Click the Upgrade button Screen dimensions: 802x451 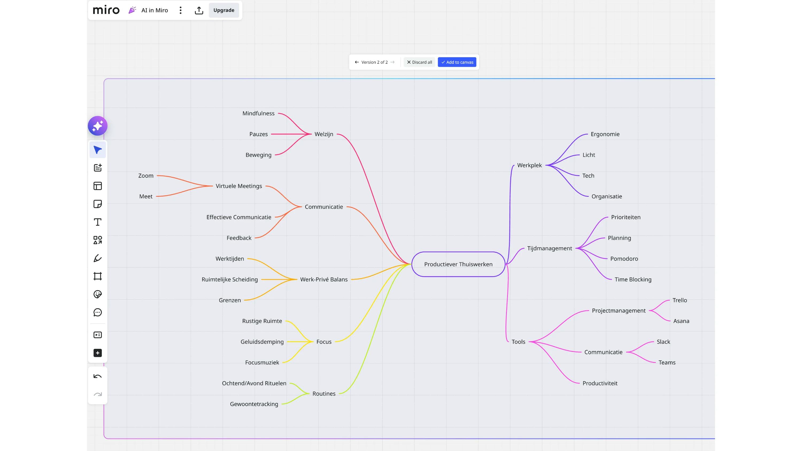[223, 10]
